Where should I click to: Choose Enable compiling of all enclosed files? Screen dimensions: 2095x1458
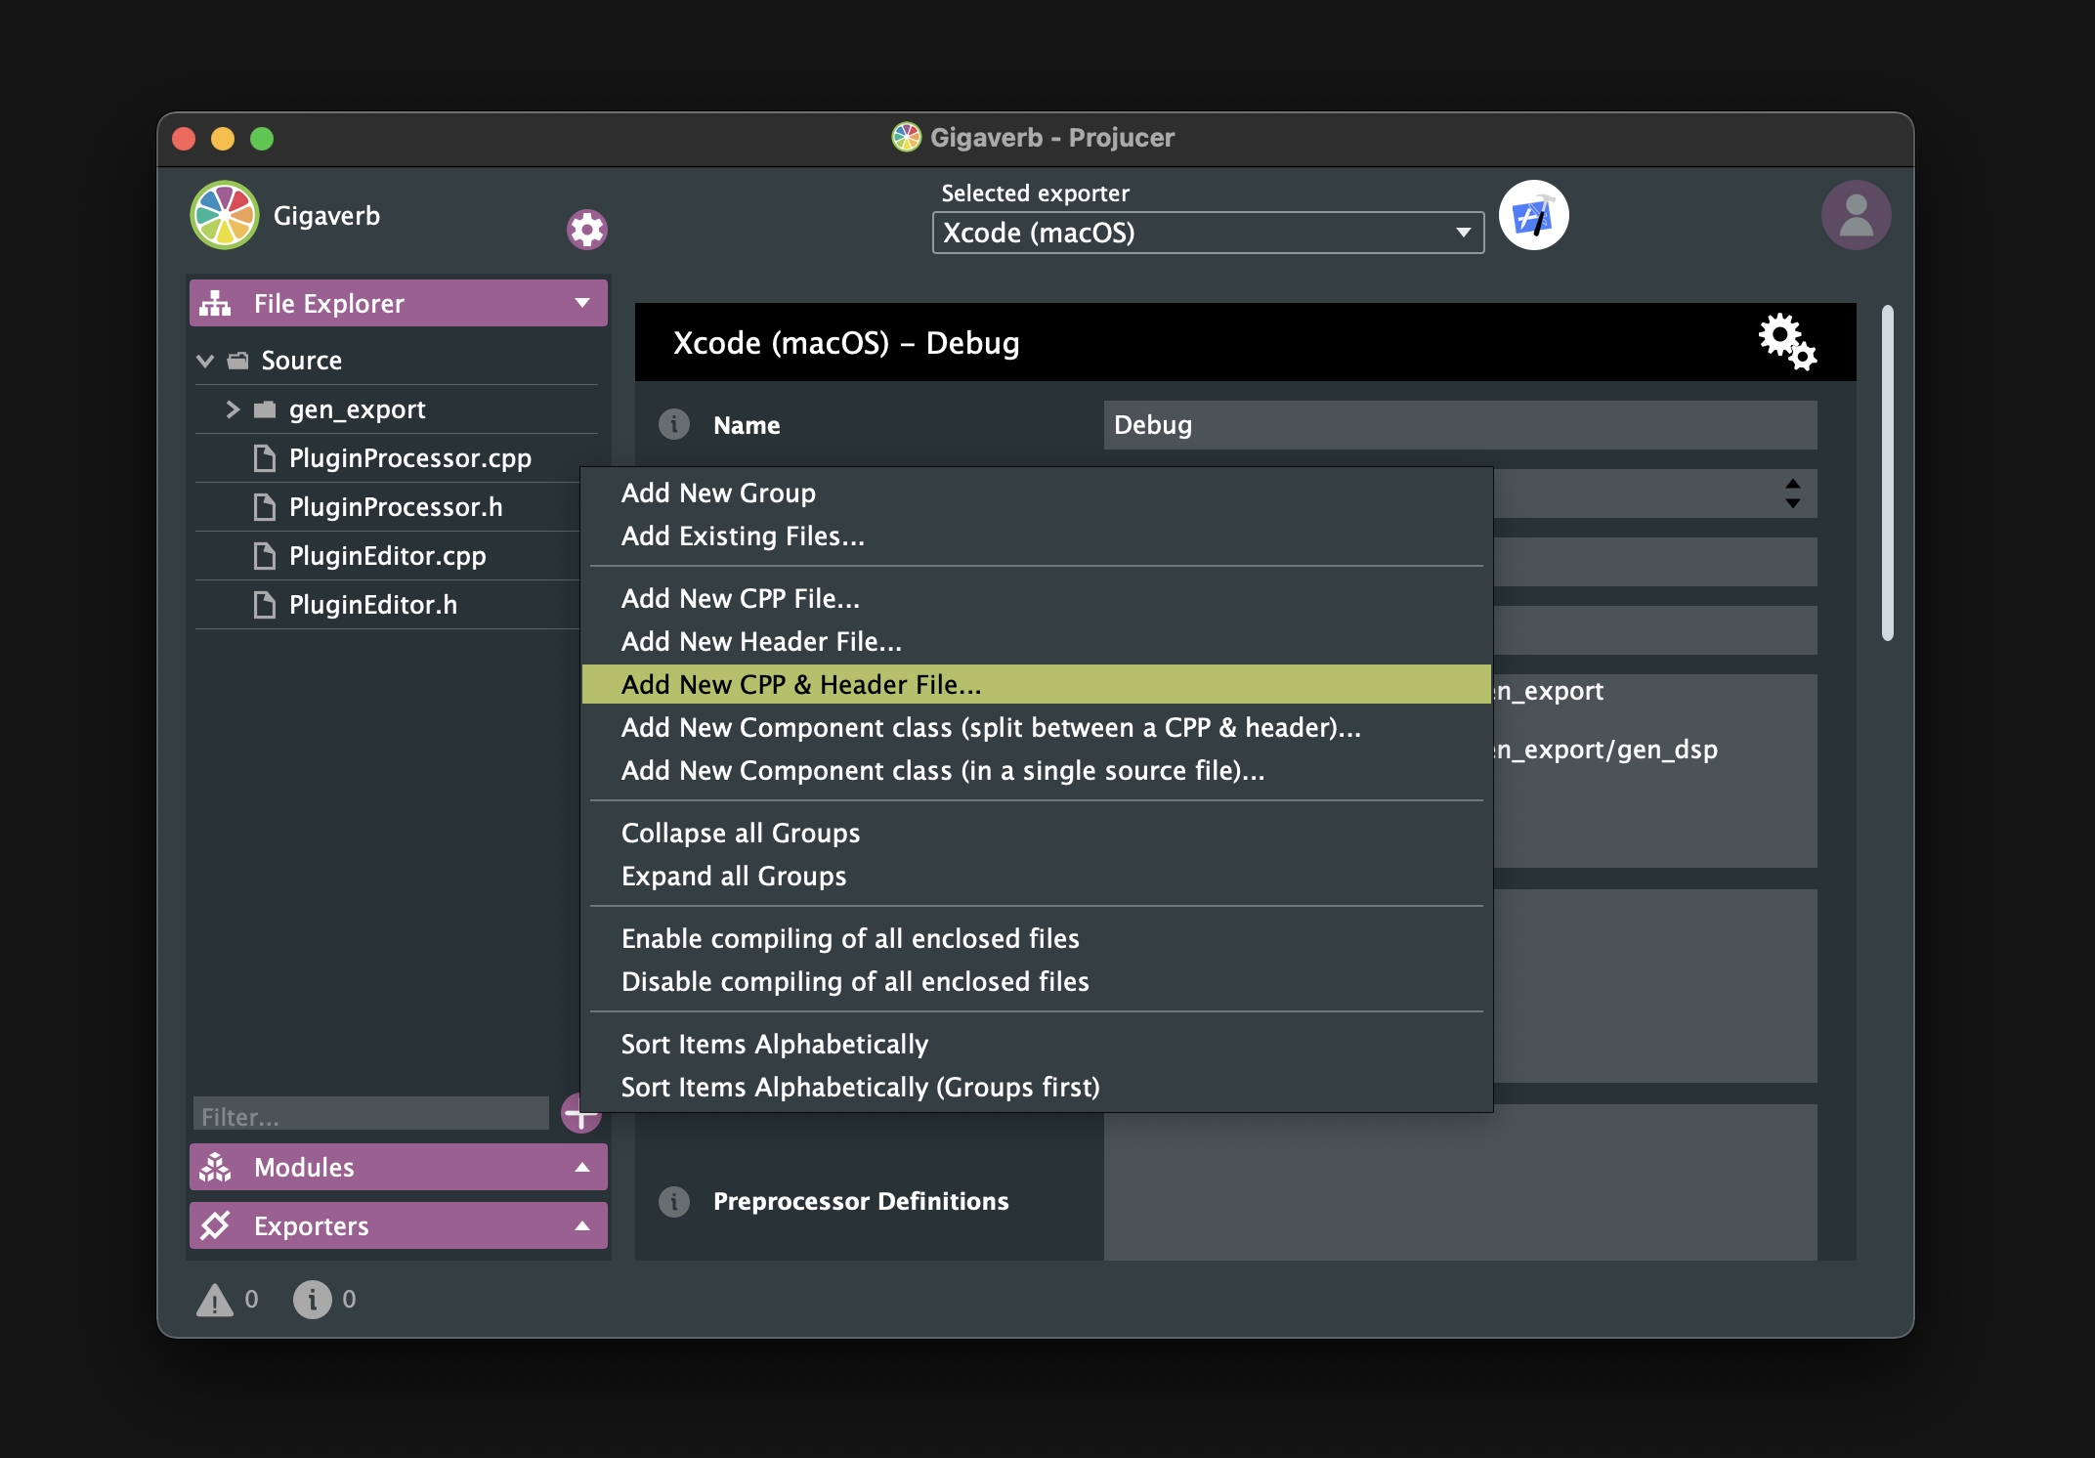coord(1036,938)
